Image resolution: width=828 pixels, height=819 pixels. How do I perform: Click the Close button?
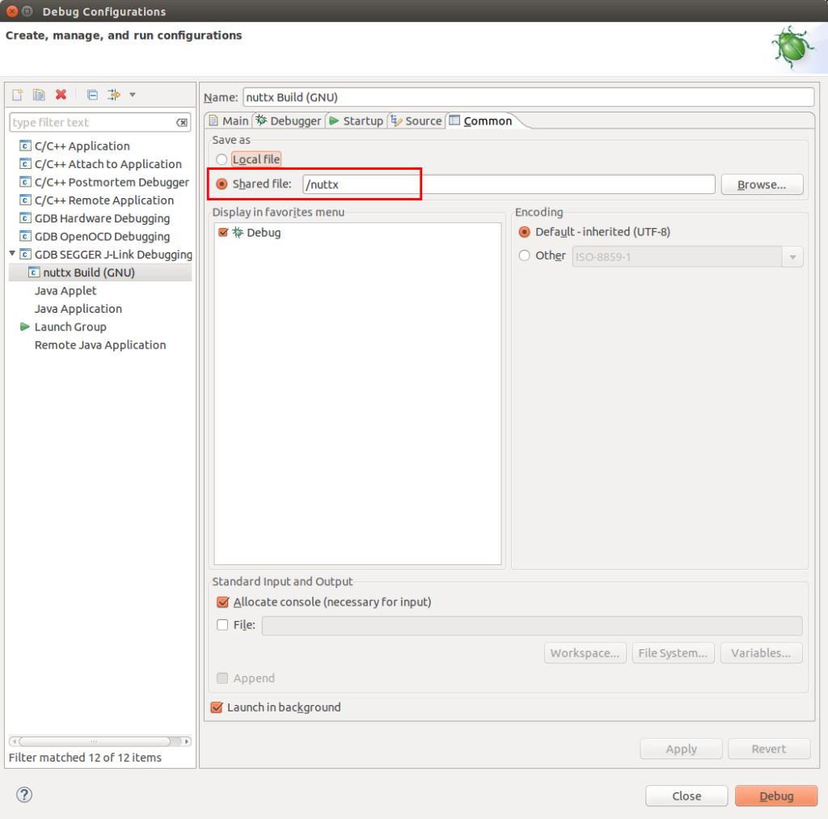[x=686, y=796]
